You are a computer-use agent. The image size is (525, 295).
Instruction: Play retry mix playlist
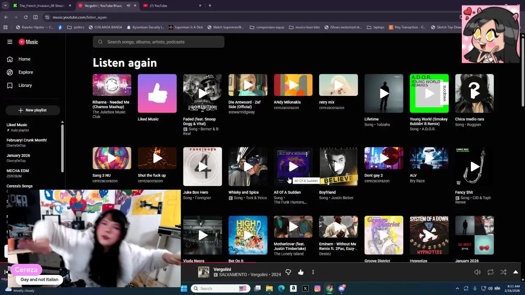338,85
